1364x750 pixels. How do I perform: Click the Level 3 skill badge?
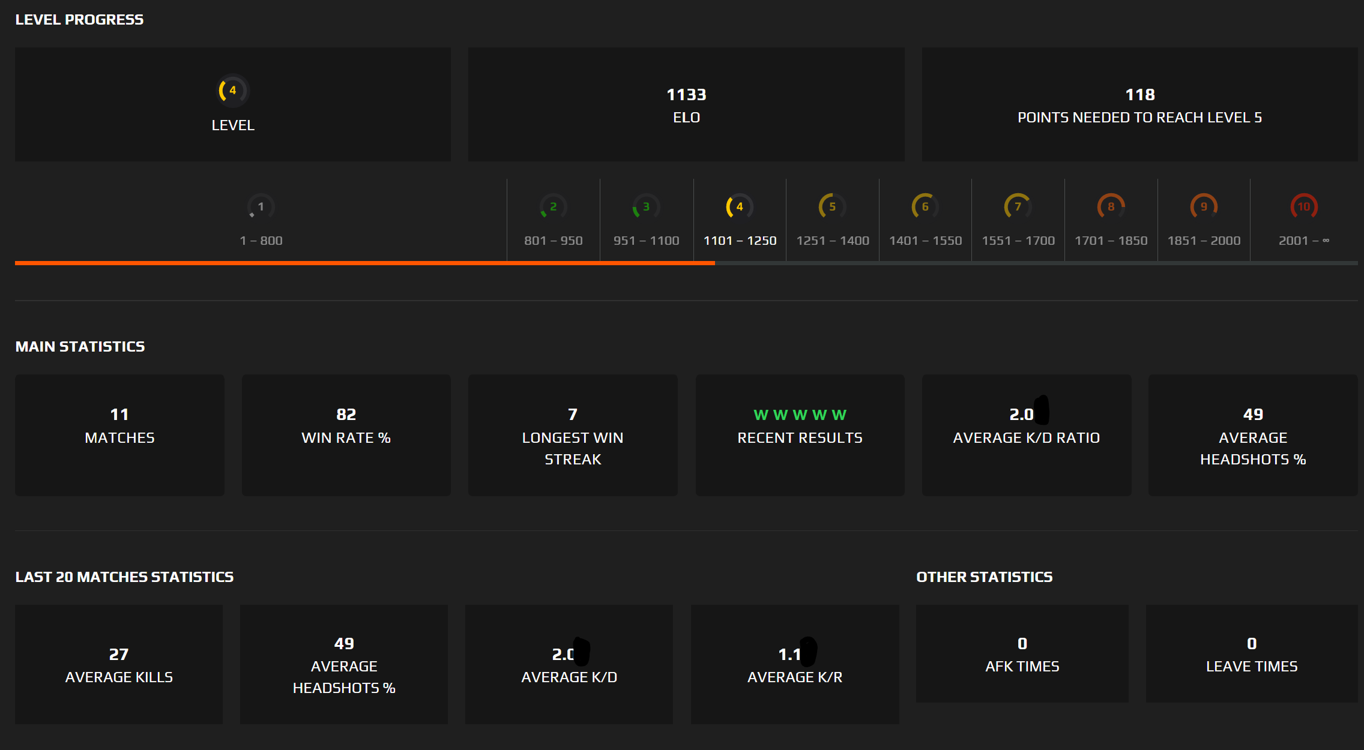(645, 207)
